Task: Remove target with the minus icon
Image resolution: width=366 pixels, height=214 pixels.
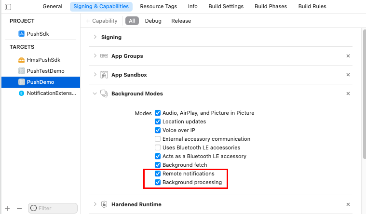Action: pyautogui.click(x=19, y=208)
